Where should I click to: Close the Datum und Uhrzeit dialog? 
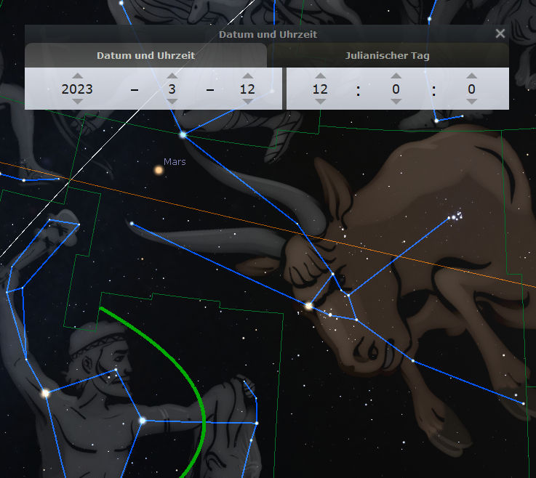click(500, 33)
